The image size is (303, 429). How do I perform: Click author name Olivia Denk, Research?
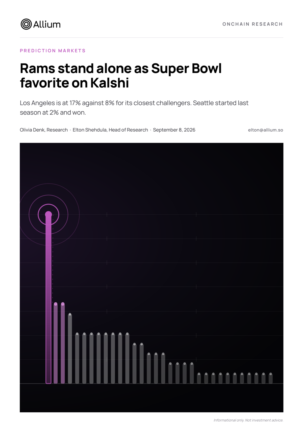click(x=44, y=130)
